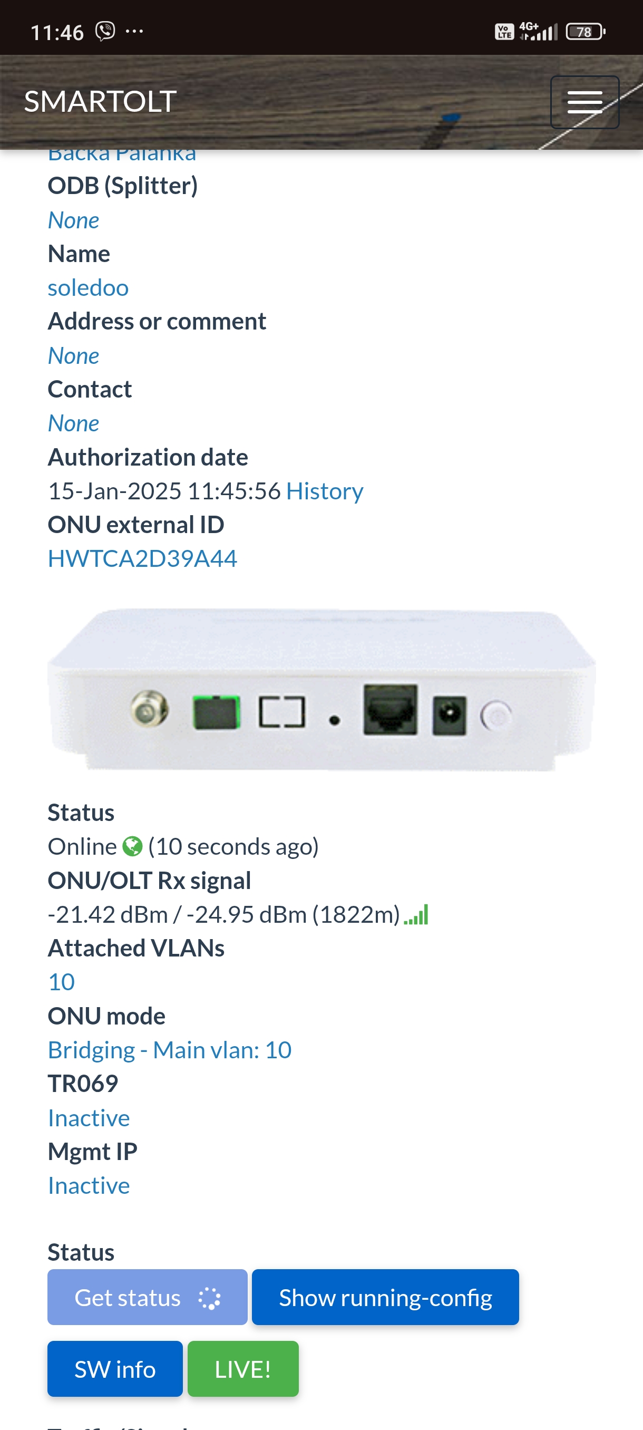
Task: Click the Mgmt IP Inactive link
Action: click(89, 1185)
